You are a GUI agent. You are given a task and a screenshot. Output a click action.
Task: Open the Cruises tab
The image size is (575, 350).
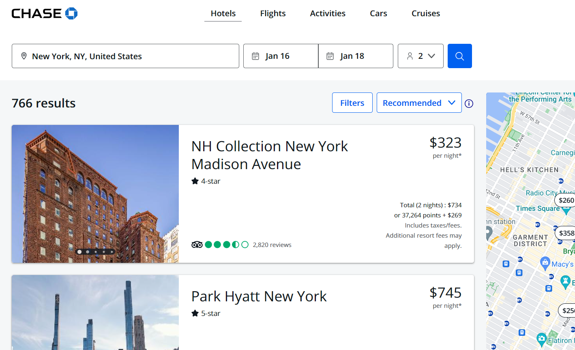click(x=425, y=13)
